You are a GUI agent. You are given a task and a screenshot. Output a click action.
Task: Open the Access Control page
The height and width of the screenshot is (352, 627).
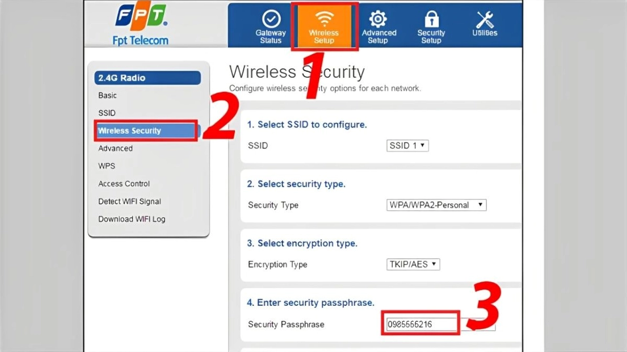coord(124,184)
